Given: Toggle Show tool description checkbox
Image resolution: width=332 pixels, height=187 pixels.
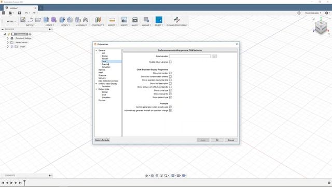Looking at the screenshot, I should click(x=170, y=83).
